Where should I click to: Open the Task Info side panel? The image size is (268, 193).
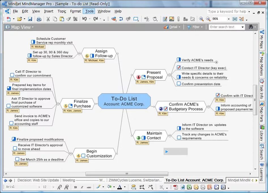pos(262,89)
